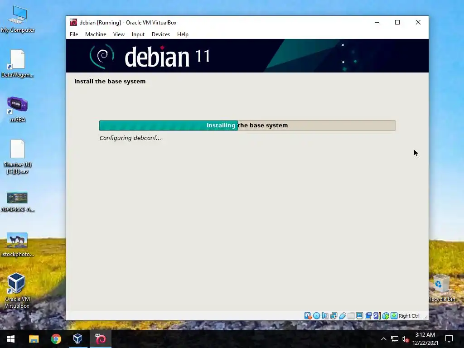Viewport: 464px width, 348px height.
Task: Click the display status icon in VirtualBox
Action: (359, 316)
